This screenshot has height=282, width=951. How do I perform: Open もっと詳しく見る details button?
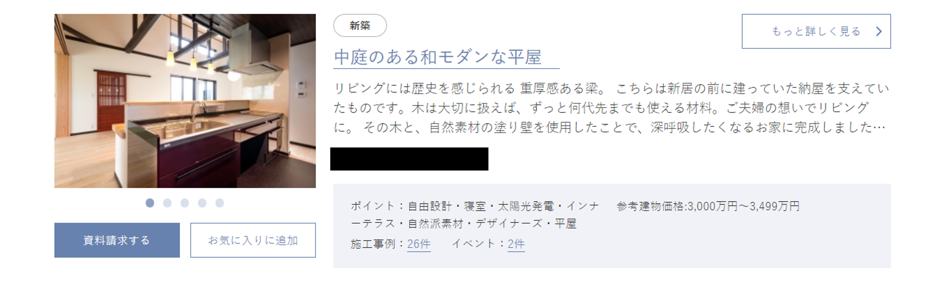click(816, 31)
